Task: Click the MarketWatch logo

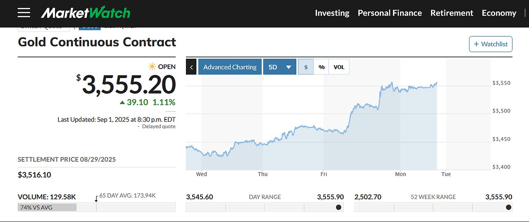Action: (x=86, y=13)
